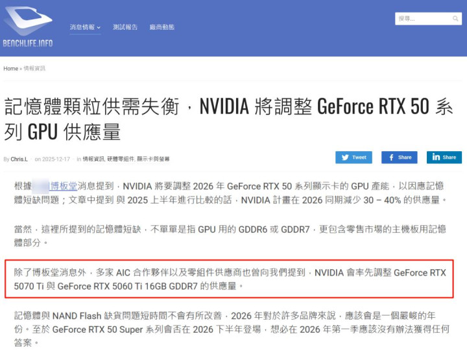
Task: Open the 博板堂 source hyperlink
Action: tap(64, 186)
